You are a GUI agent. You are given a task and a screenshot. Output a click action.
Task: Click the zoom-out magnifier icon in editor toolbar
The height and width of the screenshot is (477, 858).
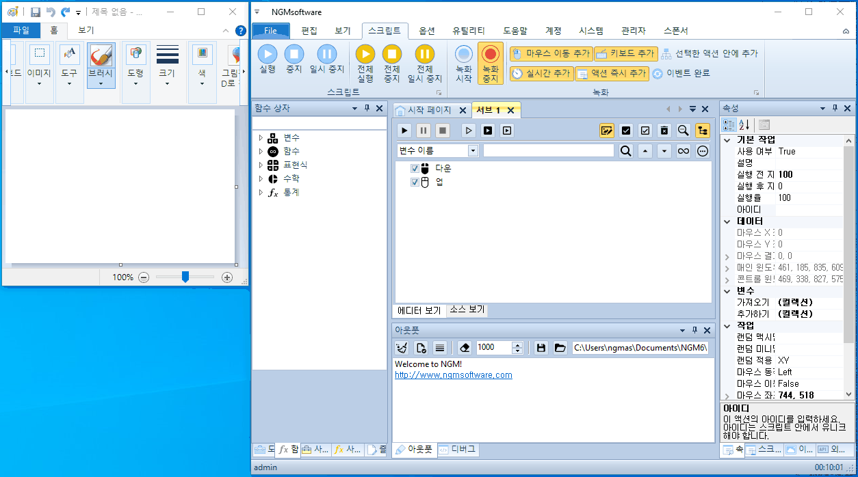pyautogui.click(x=683, y=131)
